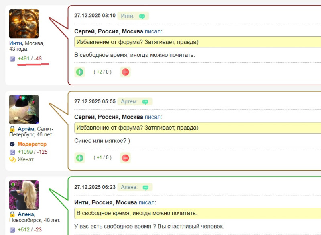Click rating icon beside Инти's +491 score
Viewport: 321px width, 235px height.
(x=12, y=59)
